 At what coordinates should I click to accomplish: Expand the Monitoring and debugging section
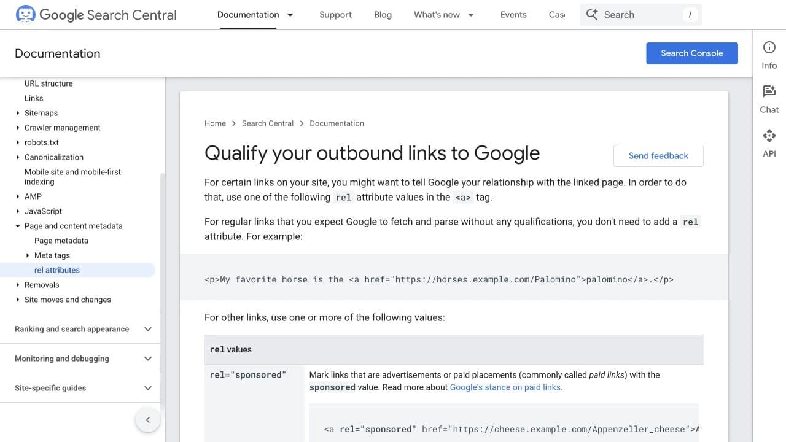148,359
